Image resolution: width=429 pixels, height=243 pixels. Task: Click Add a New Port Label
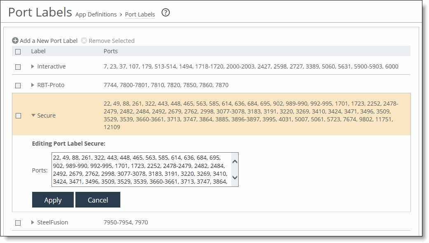click(x=48, y=40)
